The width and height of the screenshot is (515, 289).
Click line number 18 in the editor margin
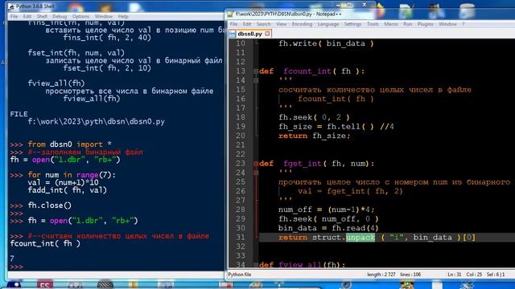(x=241, y=117)
